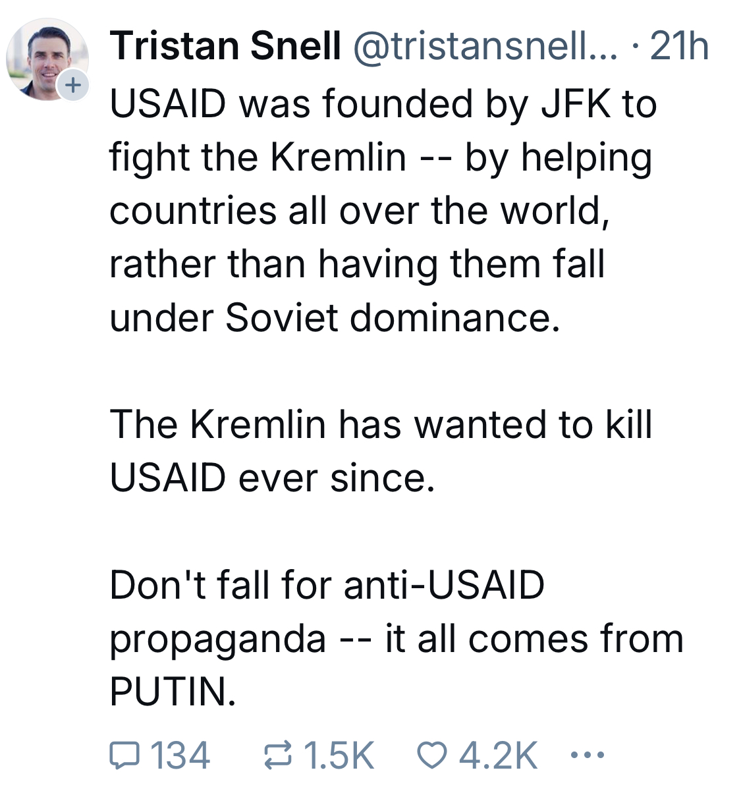This screenshot has height=793, width=741.
Task: Click the 1.5K reposts count
Action: click(x=339, y=755)
